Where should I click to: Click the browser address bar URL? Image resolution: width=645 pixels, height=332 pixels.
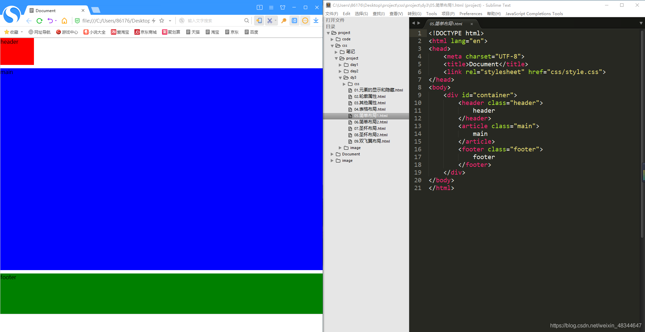(x=116, y=21)
